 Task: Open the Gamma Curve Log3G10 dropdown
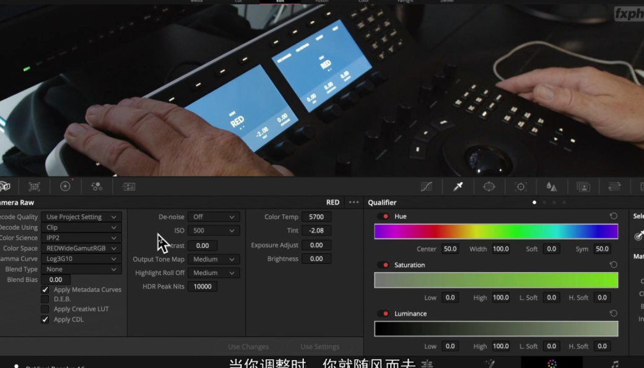tap(81, 259)
